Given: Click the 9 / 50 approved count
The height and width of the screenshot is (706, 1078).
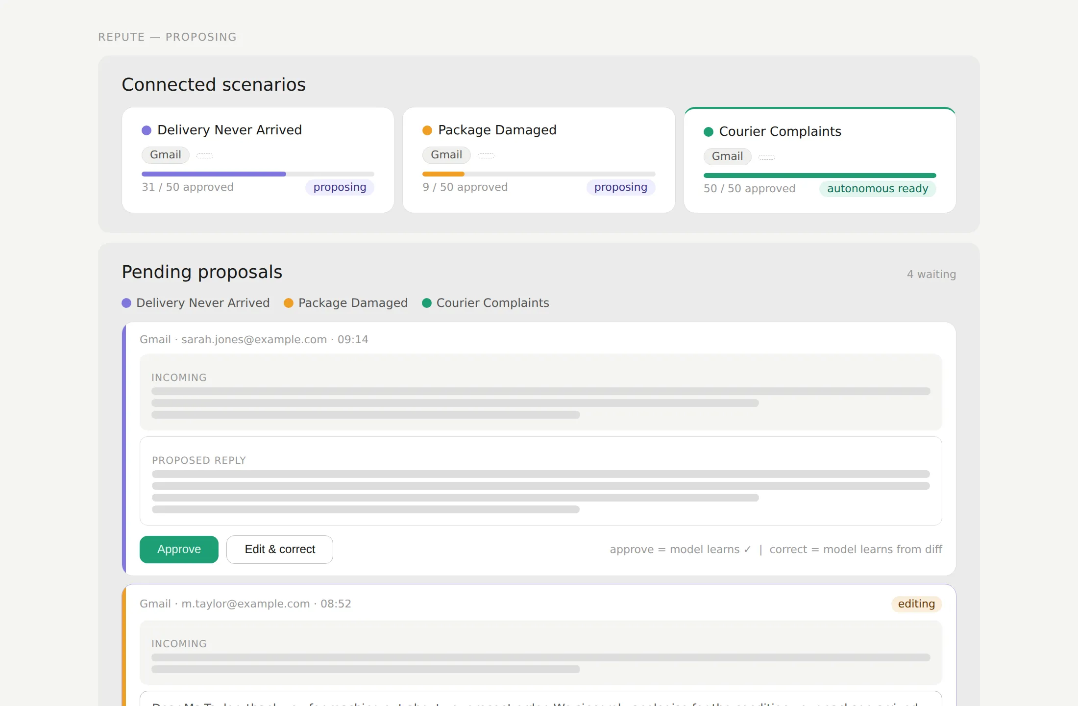Looking at the screenshot, I should pyautogui.click(x=465, y=187).
